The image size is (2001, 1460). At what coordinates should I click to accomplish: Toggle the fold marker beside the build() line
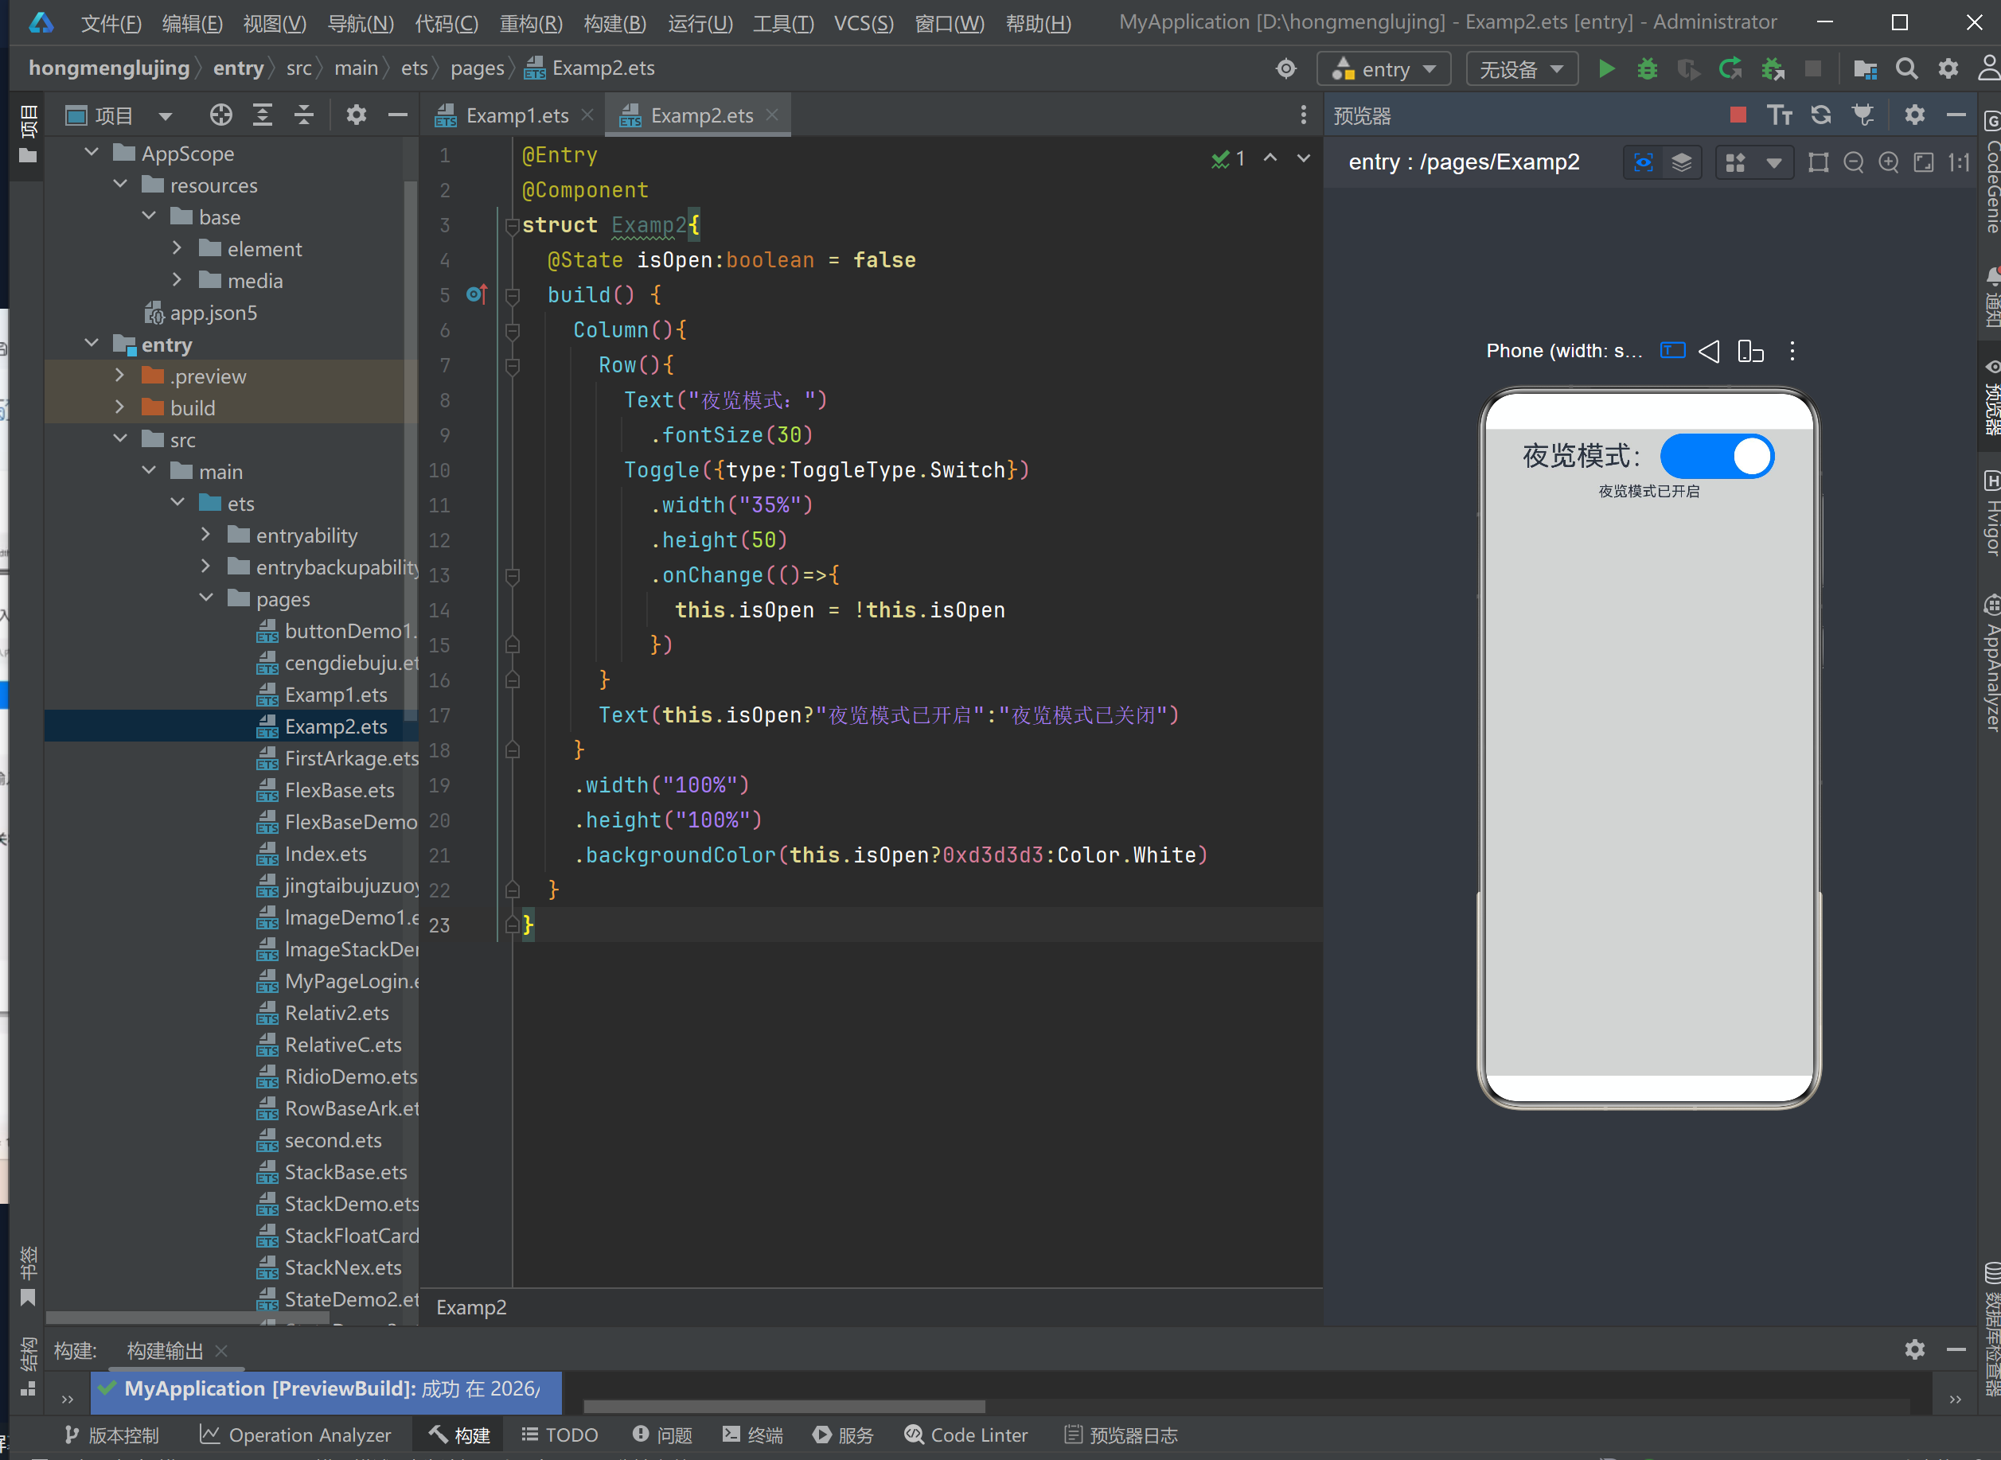tap(512, 295)
